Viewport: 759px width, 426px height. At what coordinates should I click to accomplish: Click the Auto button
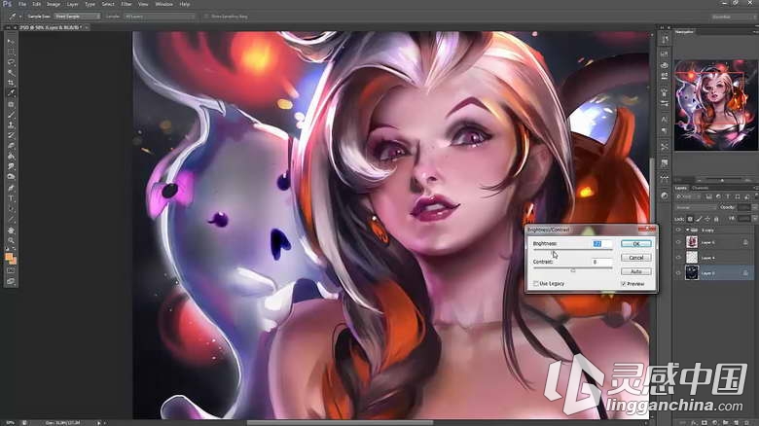(x=636, y=271)
